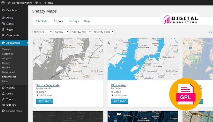Expand the Filter by Tag dropdown
This screenshot has width=213, height=122.
[81, 32]
